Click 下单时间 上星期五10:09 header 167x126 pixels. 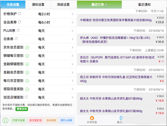coord(146,50)
